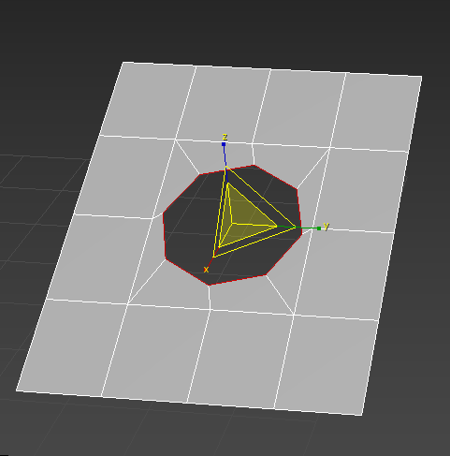Screen dimensions: 450x456
Task: Click the yellow X axis label
Action: click(x=206, y=270)
